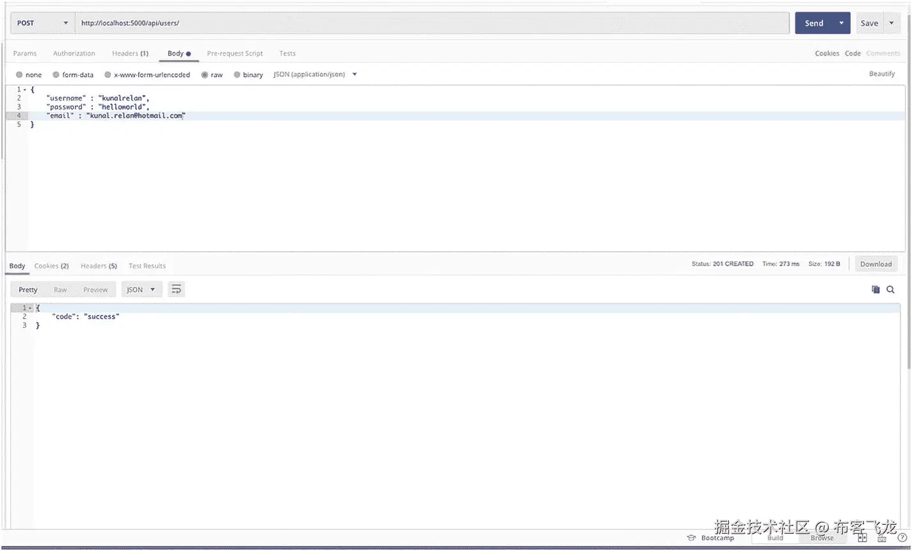Open the Headers (1) request tab
This screenshot has height=551, width=912.
coord(130,54)
